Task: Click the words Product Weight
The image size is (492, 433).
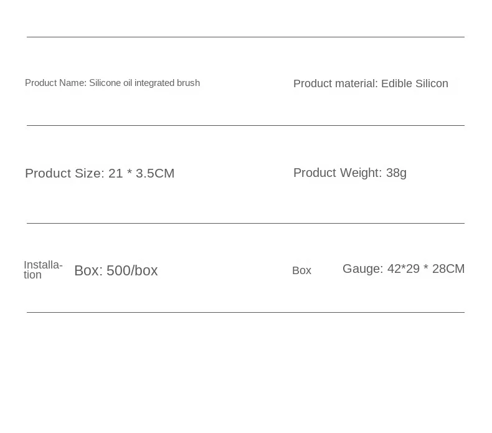Action: 338,173
